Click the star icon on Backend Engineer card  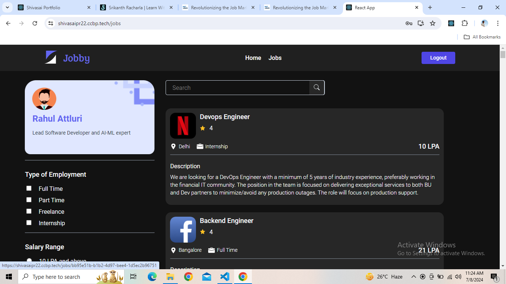click(203, 232)
